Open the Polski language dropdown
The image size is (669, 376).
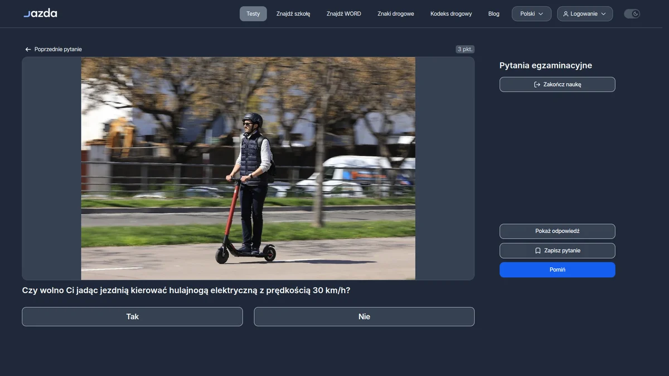coord(531,14)
